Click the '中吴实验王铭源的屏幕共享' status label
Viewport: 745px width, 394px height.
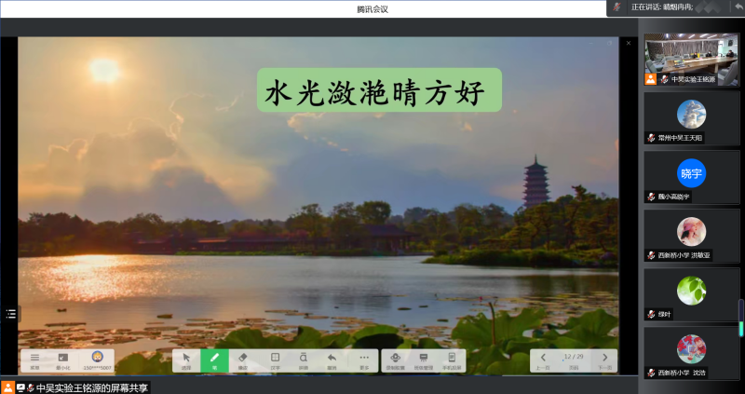point(92,387)
